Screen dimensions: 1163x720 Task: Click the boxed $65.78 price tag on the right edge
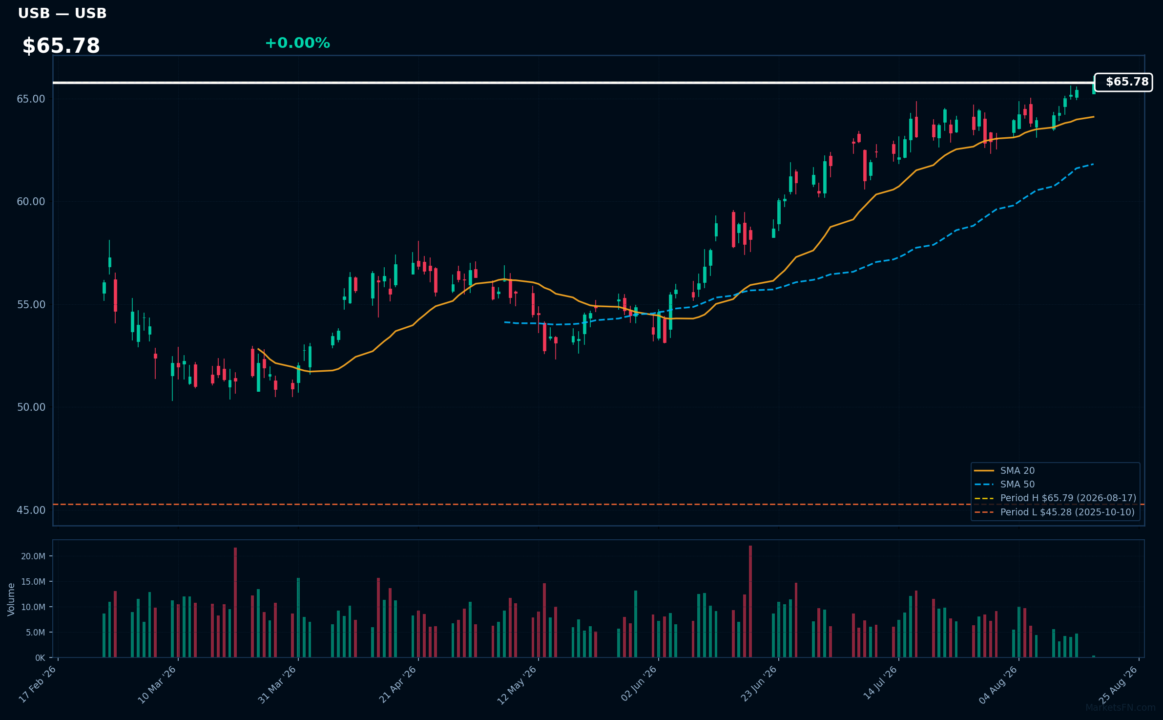pos(1123,82)
